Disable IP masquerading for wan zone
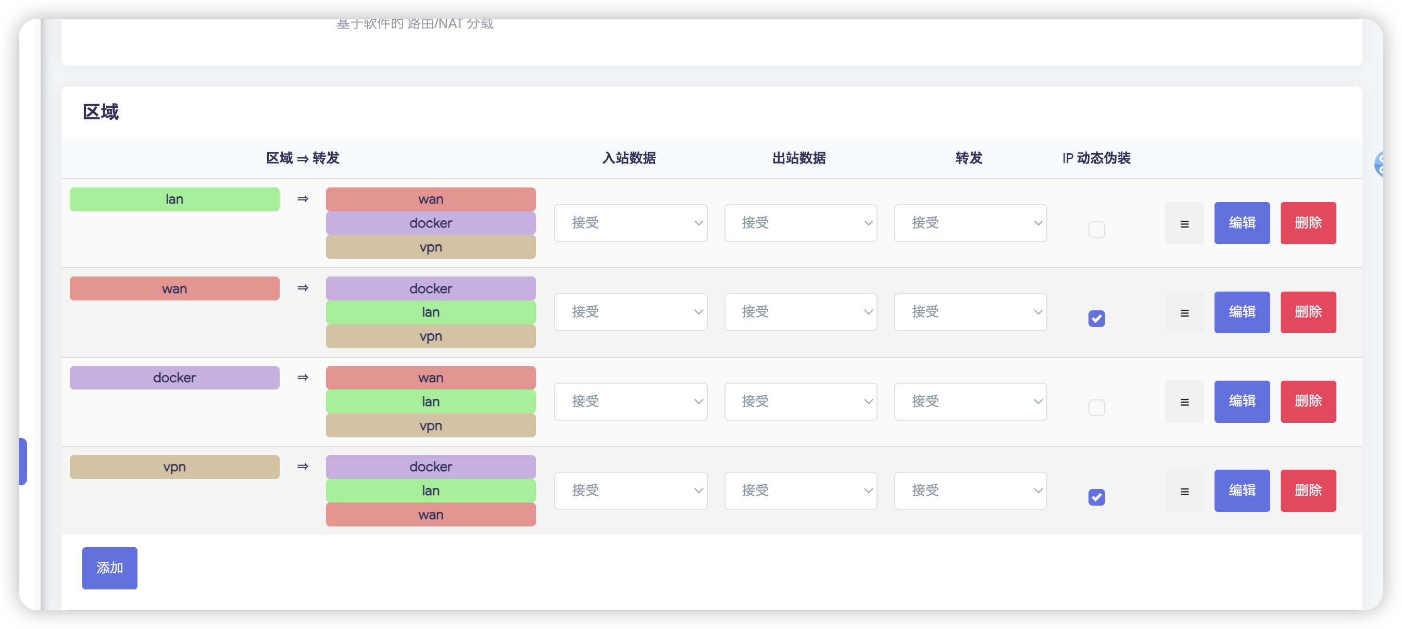The image size is (1402, 629). [1096, 318]
